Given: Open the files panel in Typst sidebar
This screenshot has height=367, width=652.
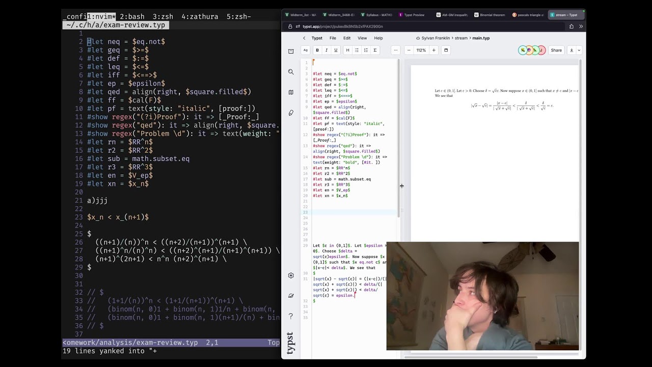Looking at the screenshot, I should coord(291,51).
